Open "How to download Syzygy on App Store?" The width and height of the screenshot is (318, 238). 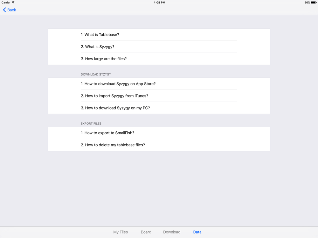pyautogui.click(x=159, y=84)
